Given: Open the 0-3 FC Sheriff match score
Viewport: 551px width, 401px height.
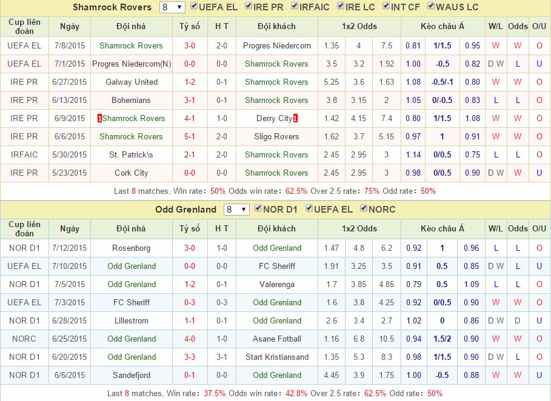Looking at the screenshot, I should click(x=190, y=303).
